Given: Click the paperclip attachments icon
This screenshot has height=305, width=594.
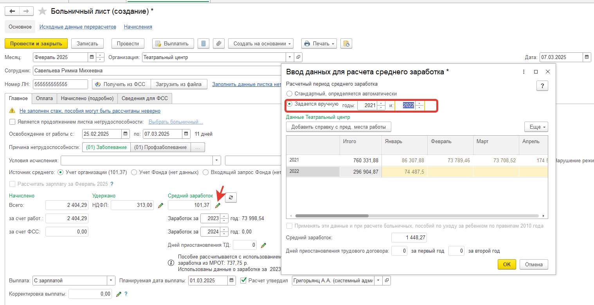Looking at the screenshot, I should pos(219,43).
